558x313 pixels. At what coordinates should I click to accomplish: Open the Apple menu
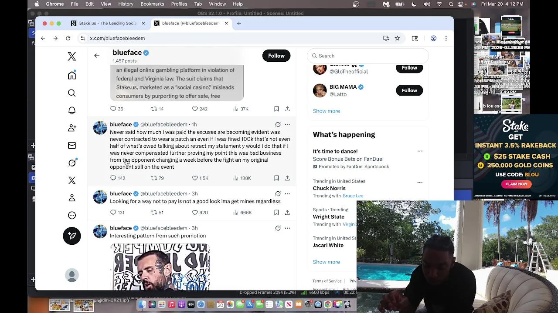[37, 4]
